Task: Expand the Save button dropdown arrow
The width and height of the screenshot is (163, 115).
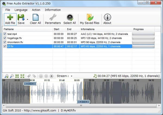Action: (x=27, y=19)
